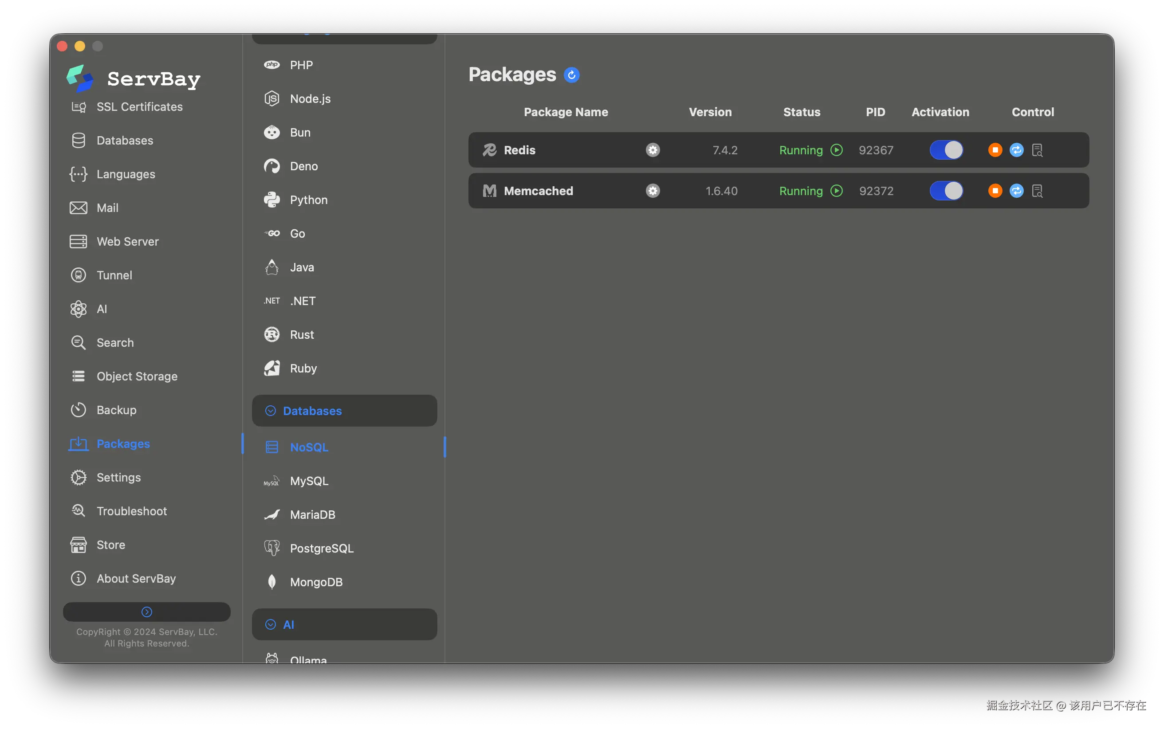
Task: Restart the Memcached service
Action: 1016,191
